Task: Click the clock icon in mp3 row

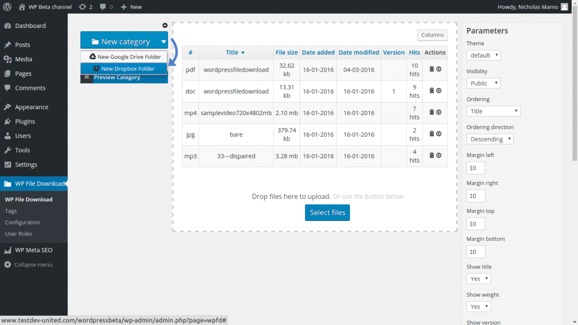Action: [x=439, y=155]
